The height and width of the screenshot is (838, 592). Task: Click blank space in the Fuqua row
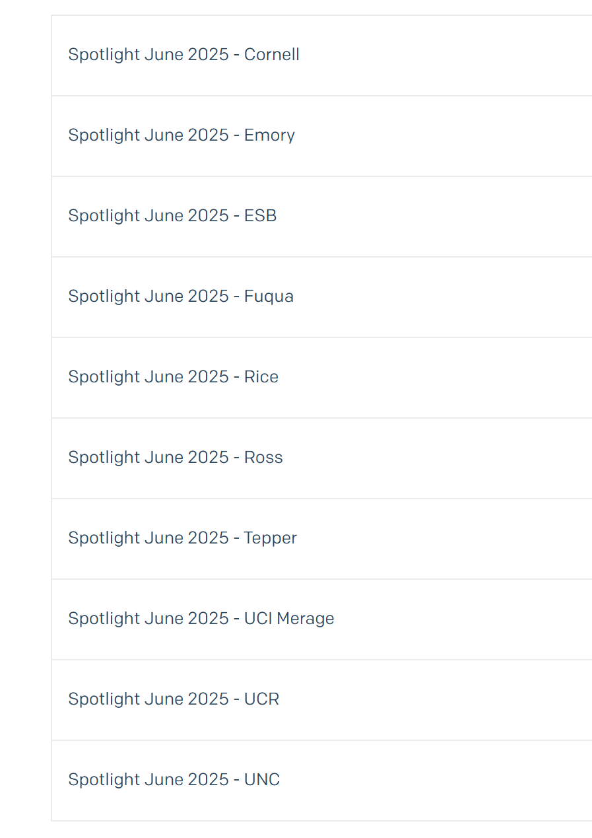click(449, 297)
